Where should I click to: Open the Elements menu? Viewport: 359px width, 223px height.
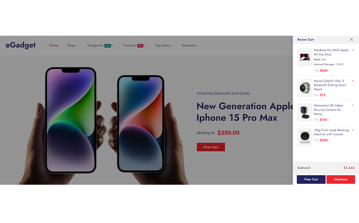click(x=190, y=45)
